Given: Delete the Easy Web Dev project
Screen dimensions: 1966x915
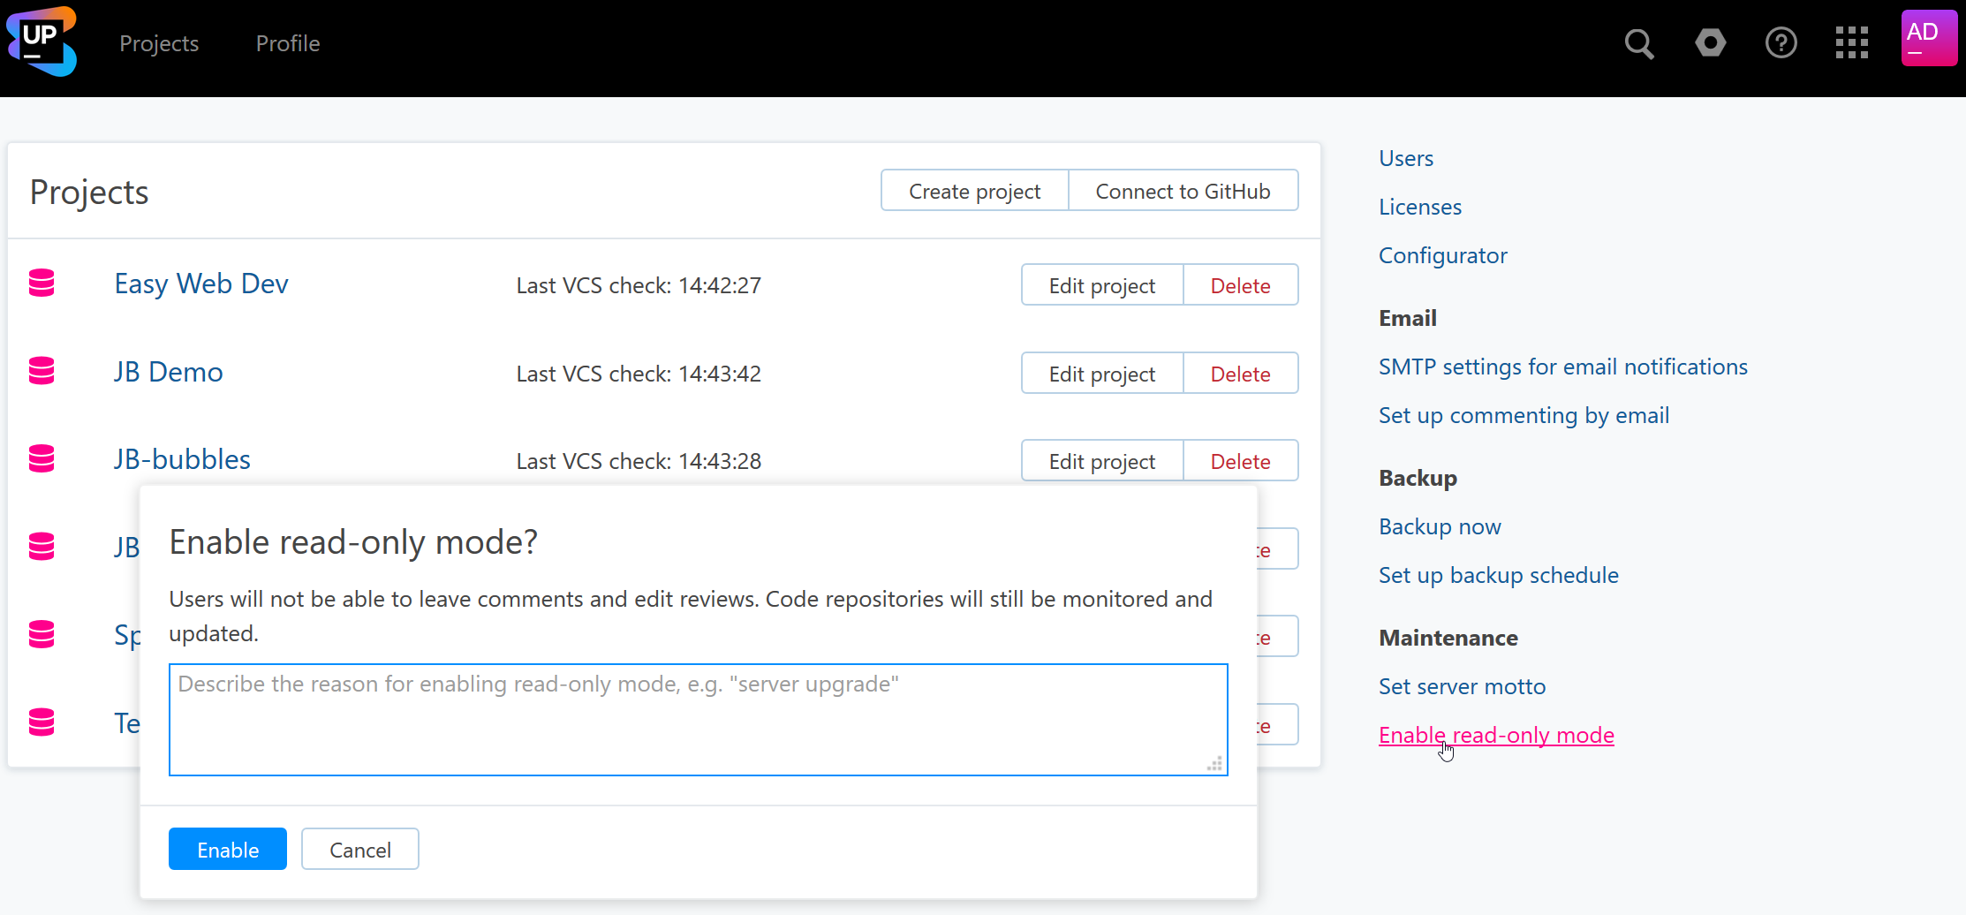Looking at the screenshot, I should click(x=1240, y=284).
